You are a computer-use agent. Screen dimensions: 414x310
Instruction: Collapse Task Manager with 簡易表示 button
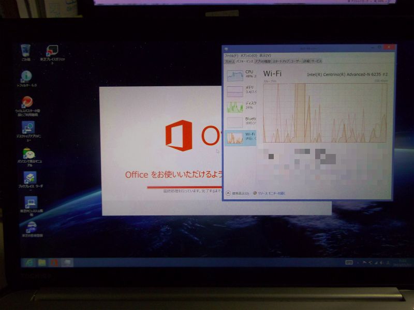pos(238,193)
